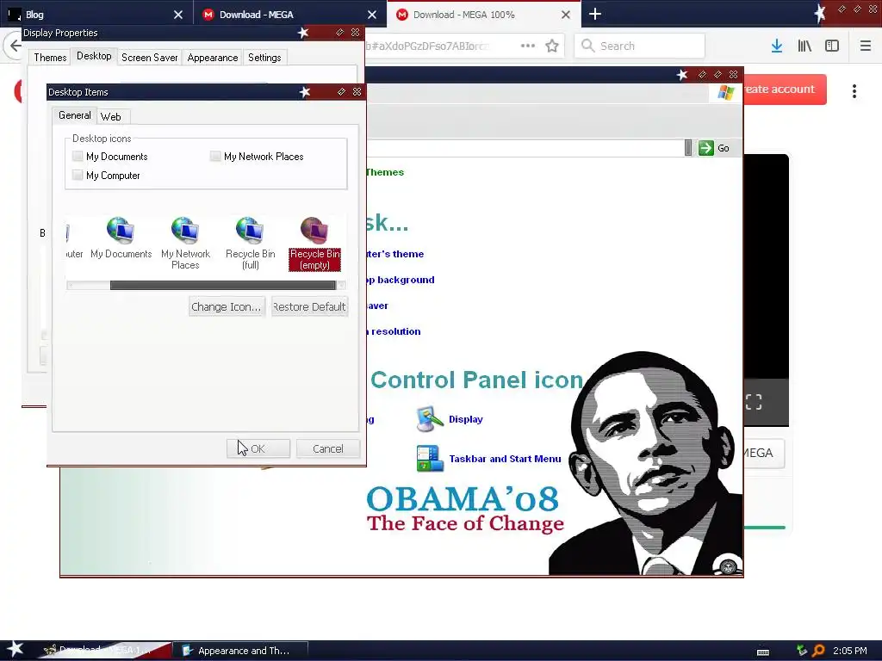The height and width of the screenshot is (661, 882).
Task: Close the Blog browser tab
Action: (177, 15)
